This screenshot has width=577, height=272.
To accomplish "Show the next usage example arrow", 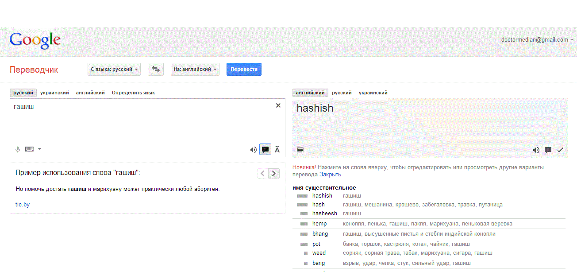I will pos(274,174).
